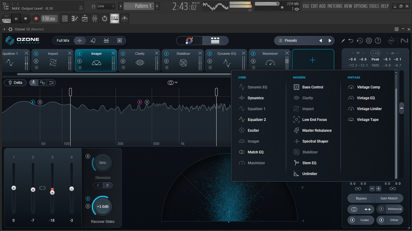
Task: Click the link icon under output gain meters
Action: pos(392,189)
